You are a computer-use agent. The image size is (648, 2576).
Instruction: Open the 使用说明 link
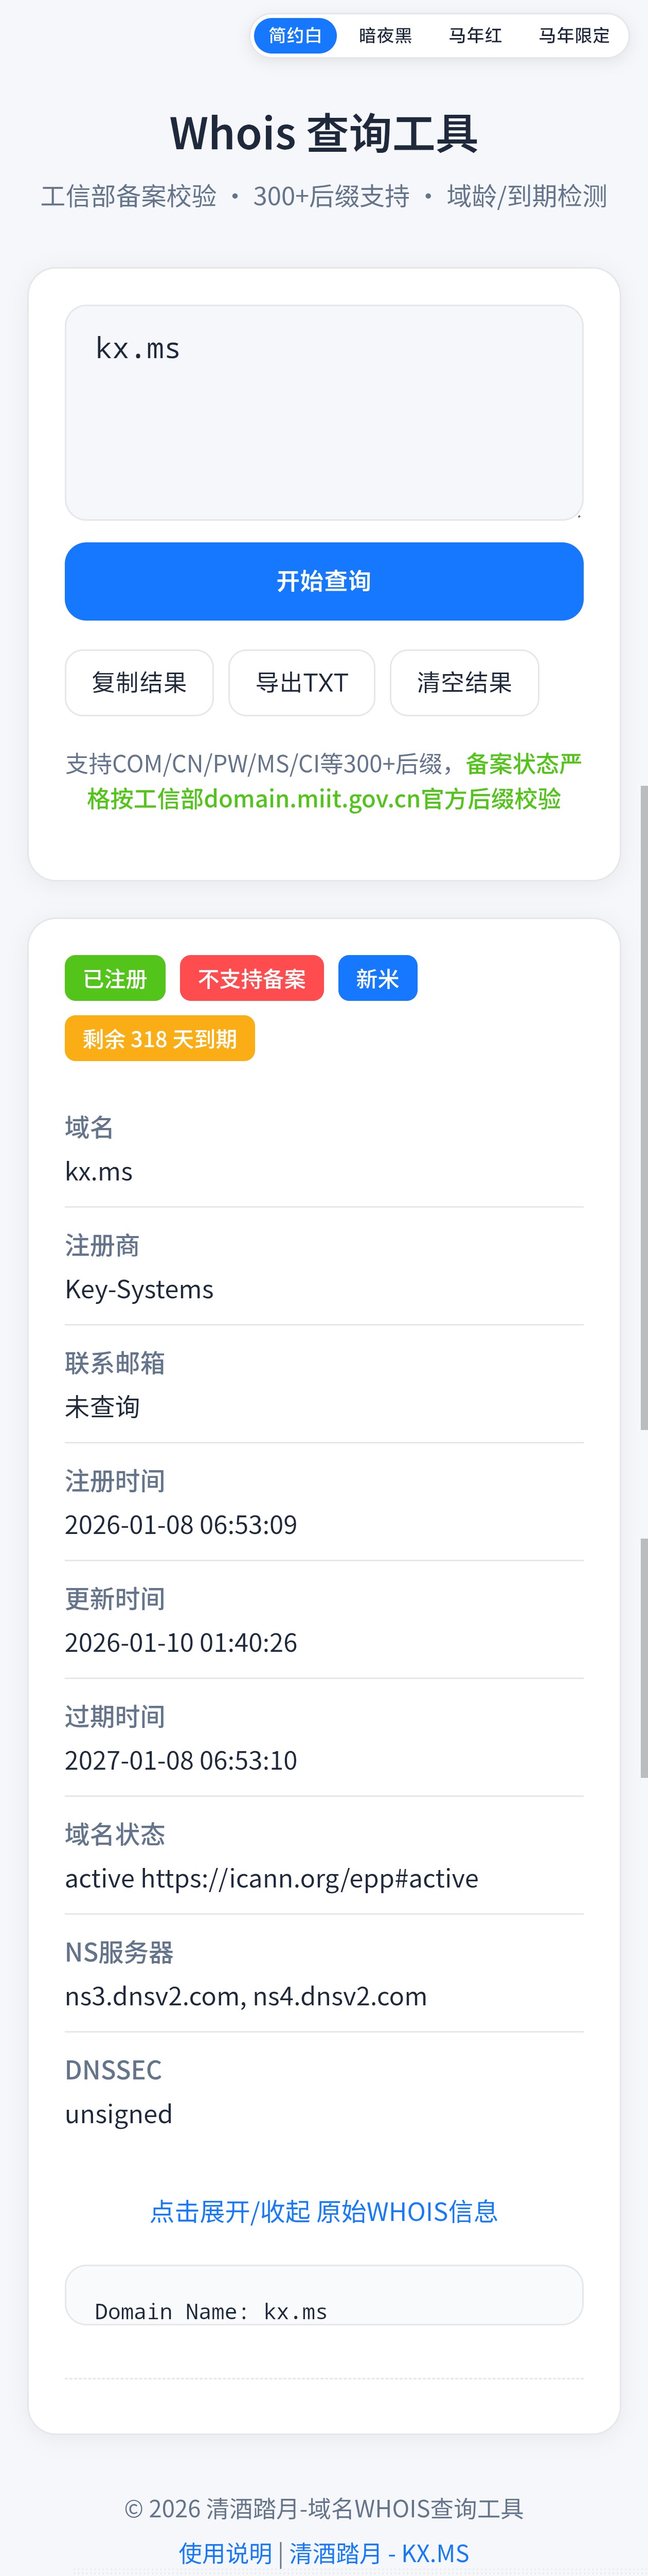(225, 2553)
